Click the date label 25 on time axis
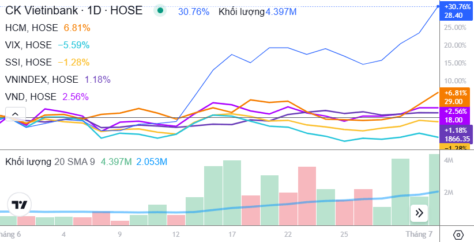The image size is (474, 242). [x=344, y=234]
